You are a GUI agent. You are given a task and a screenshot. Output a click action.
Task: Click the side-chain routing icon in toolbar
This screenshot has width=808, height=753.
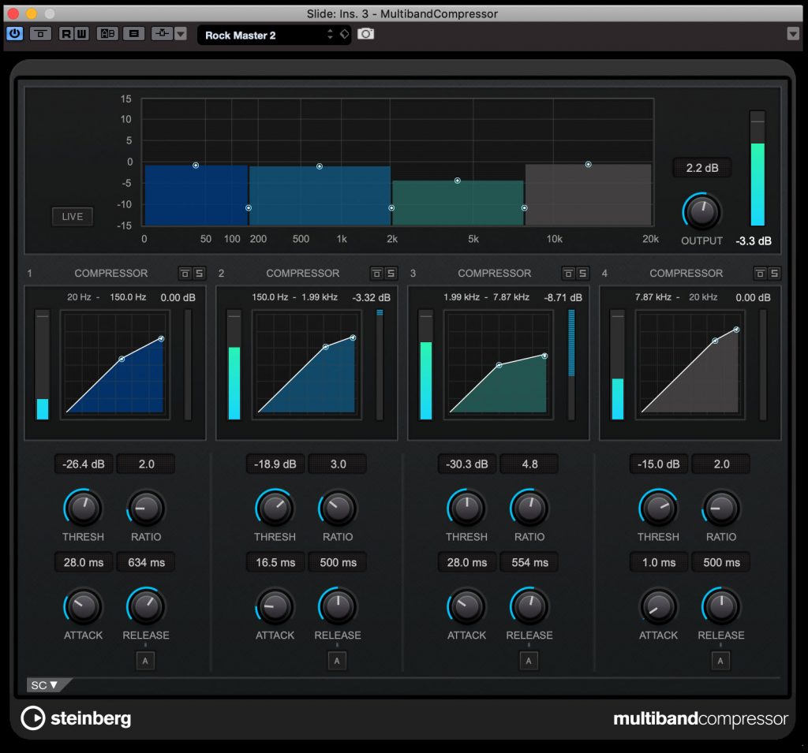(x=163, y=34)
